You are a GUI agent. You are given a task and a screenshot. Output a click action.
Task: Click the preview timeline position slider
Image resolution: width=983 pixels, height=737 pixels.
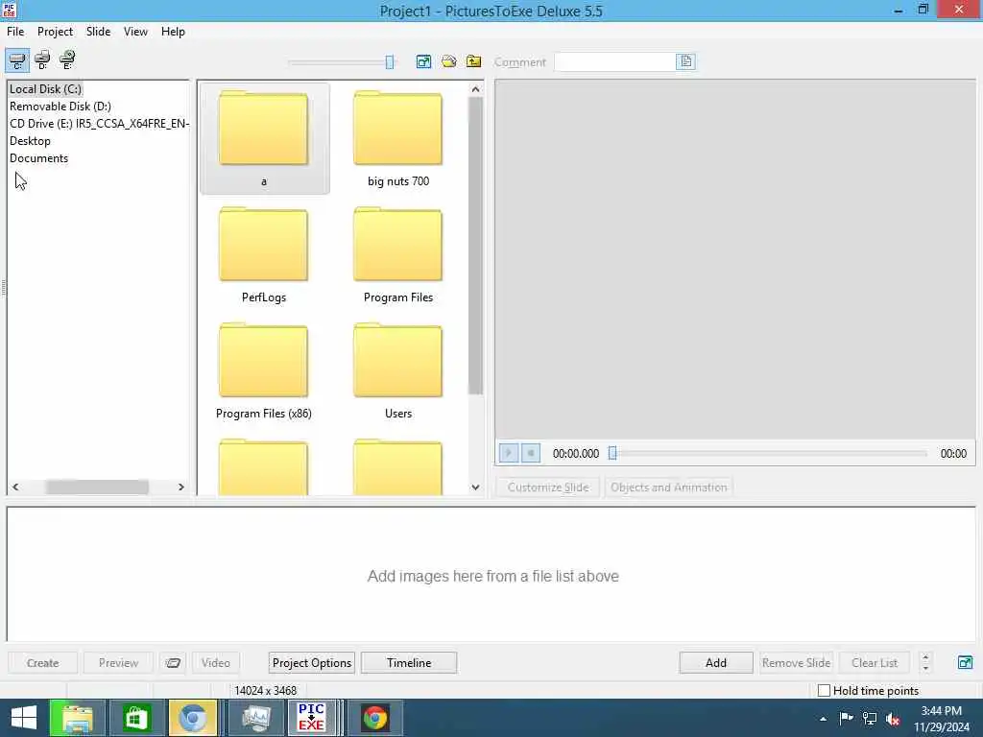click(612, 453)
